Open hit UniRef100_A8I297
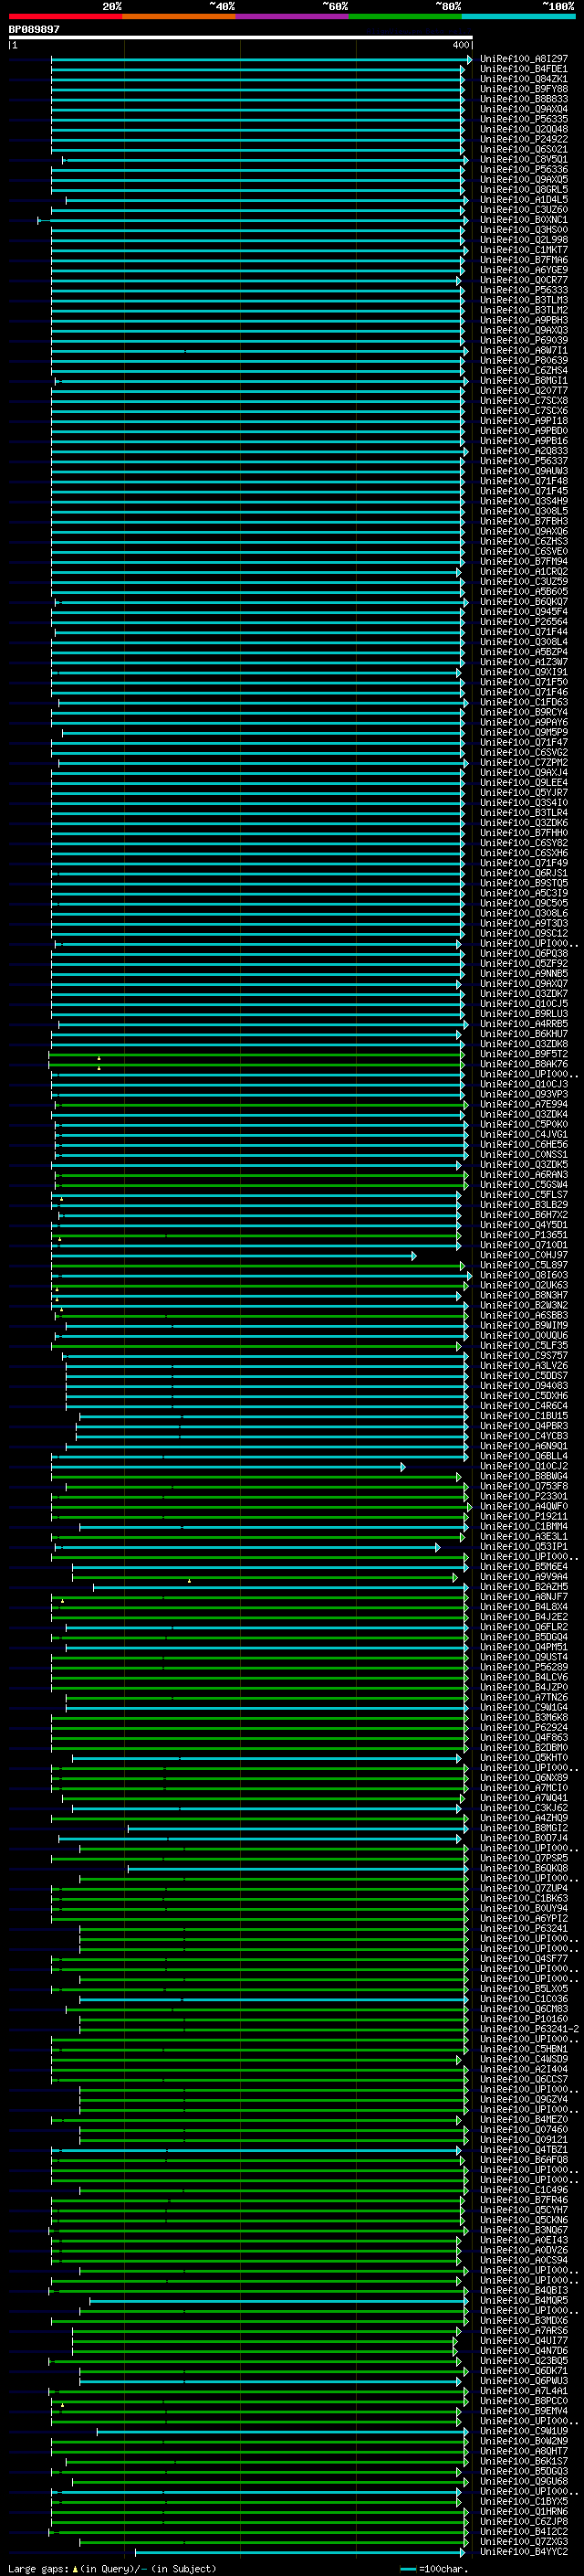The width and height of the screenshot is (584, 2576). [523, 59]
